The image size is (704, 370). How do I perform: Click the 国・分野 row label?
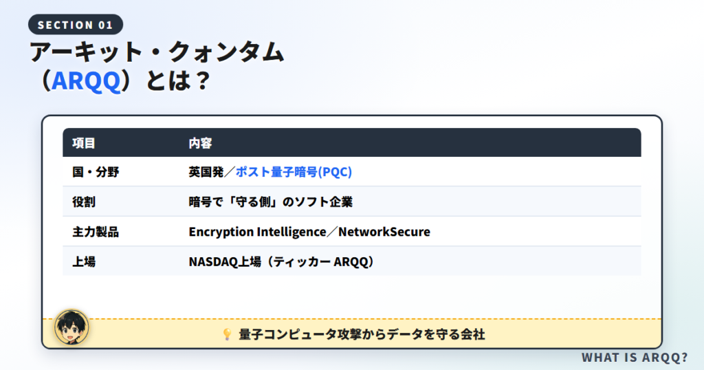click(96, 171)
